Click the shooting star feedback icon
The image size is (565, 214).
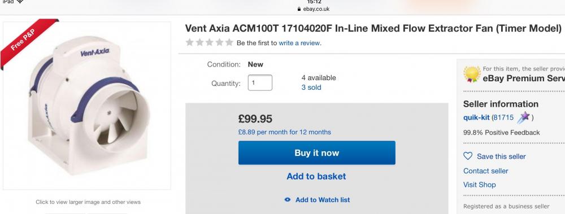(524, 117)
